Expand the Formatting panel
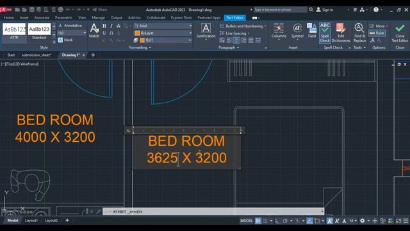The width and height of the screenshot is (410, 231). [x=140, y=47]
